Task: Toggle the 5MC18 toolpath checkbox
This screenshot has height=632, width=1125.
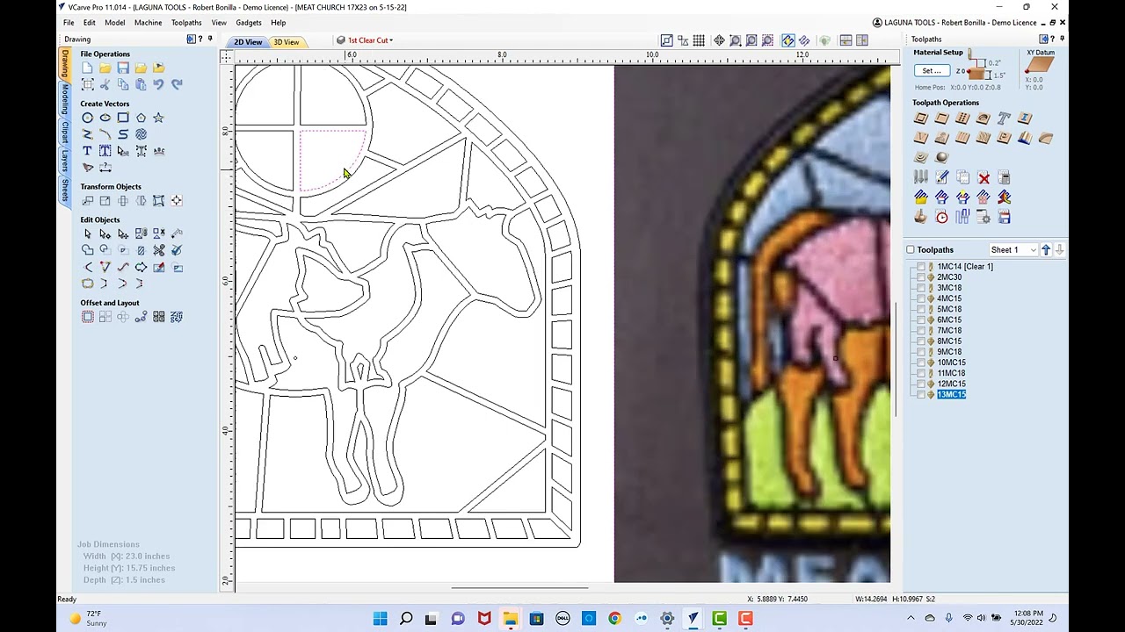Action: [x=921, y=309]
